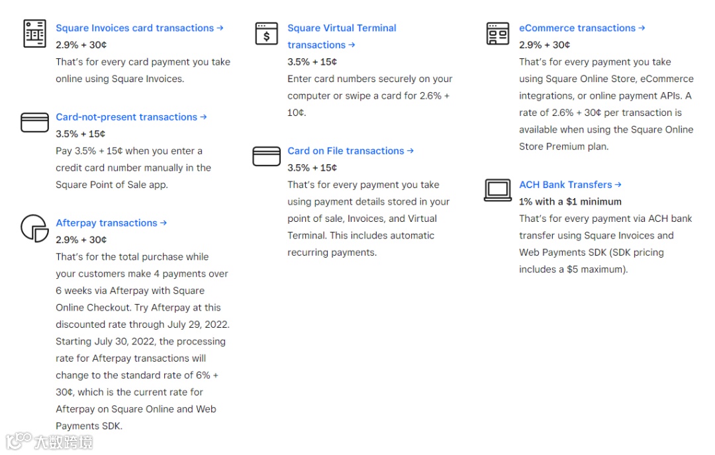
Task: Select the '3.5% + 15¢' rate under Card on File
Action: pyautogui.click(x=312, y=168)
